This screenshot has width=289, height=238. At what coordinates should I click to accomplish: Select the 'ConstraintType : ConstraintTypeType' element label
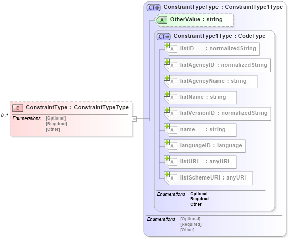pos(77,107)
